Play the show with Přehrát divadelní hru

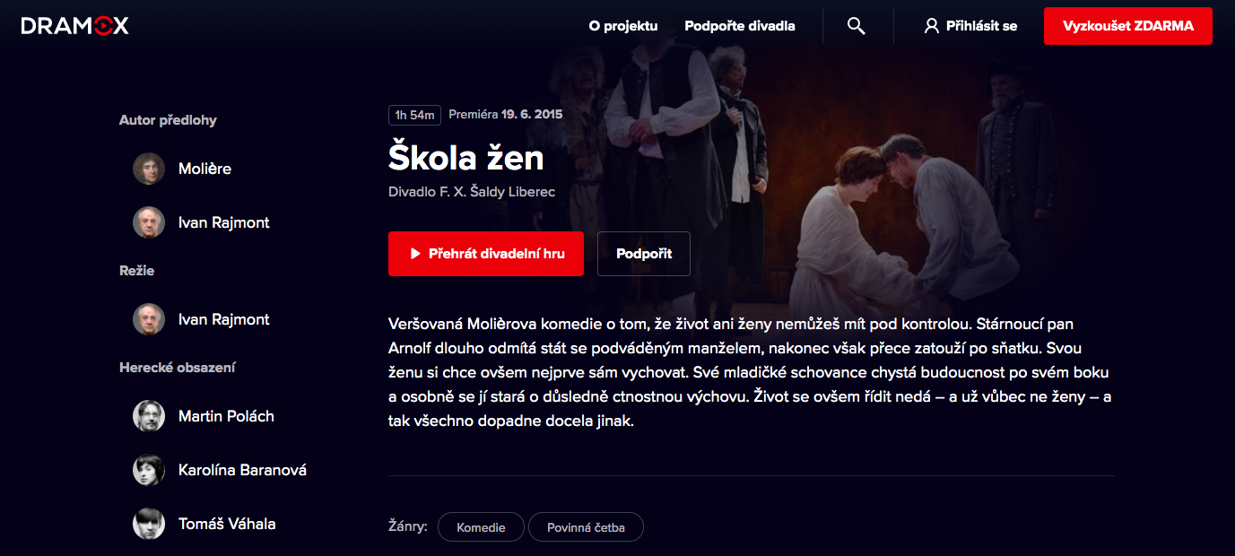486,254
